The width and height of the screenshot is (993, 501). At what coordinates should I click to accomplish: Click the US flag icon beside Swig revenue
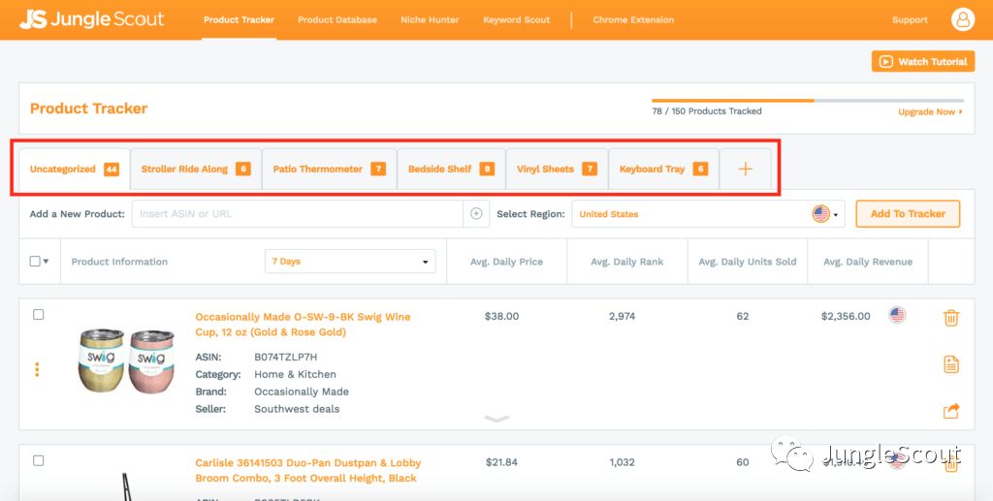[x=897, y=315]
